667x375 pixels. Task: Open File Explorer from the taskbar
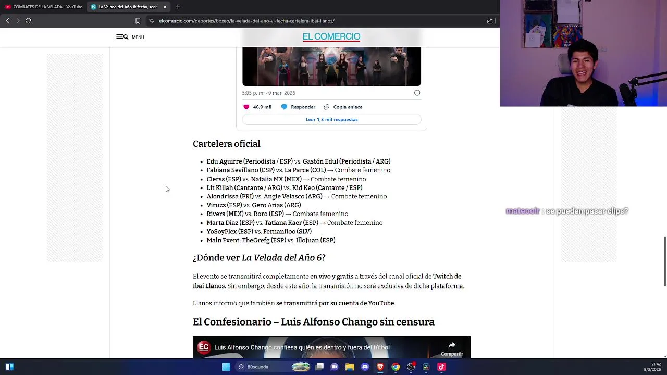(x=350, y=367)
